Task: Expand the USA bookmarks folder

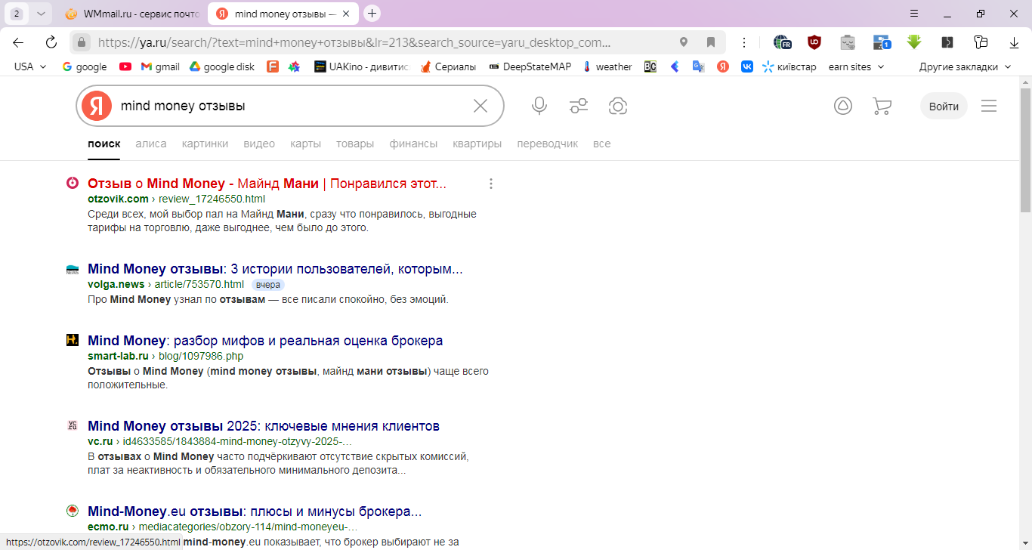Action: (x=30, y=66)
